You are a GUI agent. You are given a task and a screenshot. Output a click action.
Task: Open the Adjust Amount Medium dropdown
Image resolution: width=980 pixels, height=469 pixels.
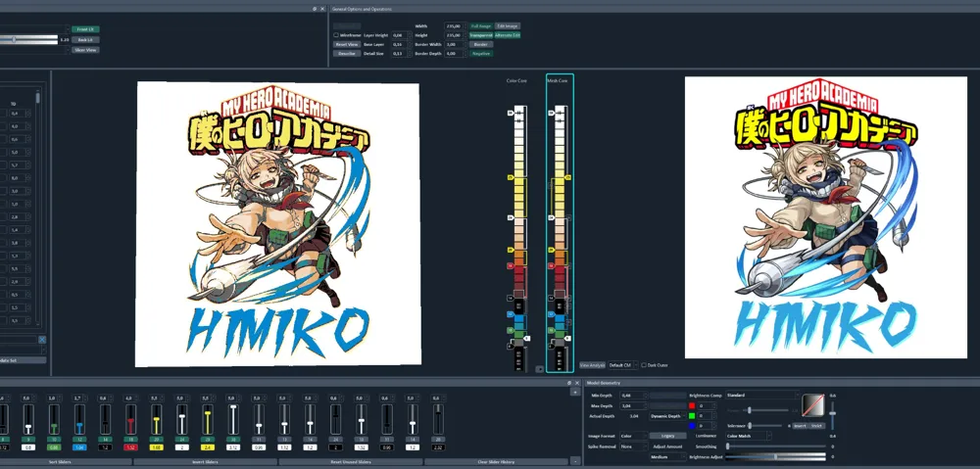tap(668, 457)
